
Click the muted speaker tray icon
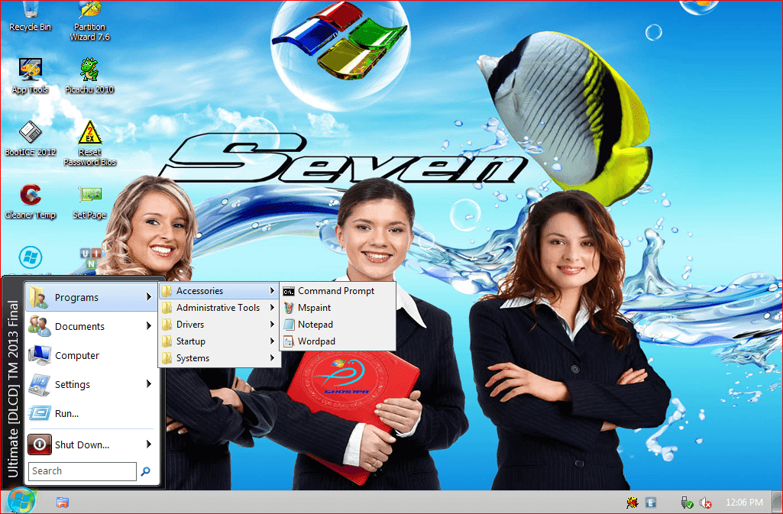coord(705,503)
